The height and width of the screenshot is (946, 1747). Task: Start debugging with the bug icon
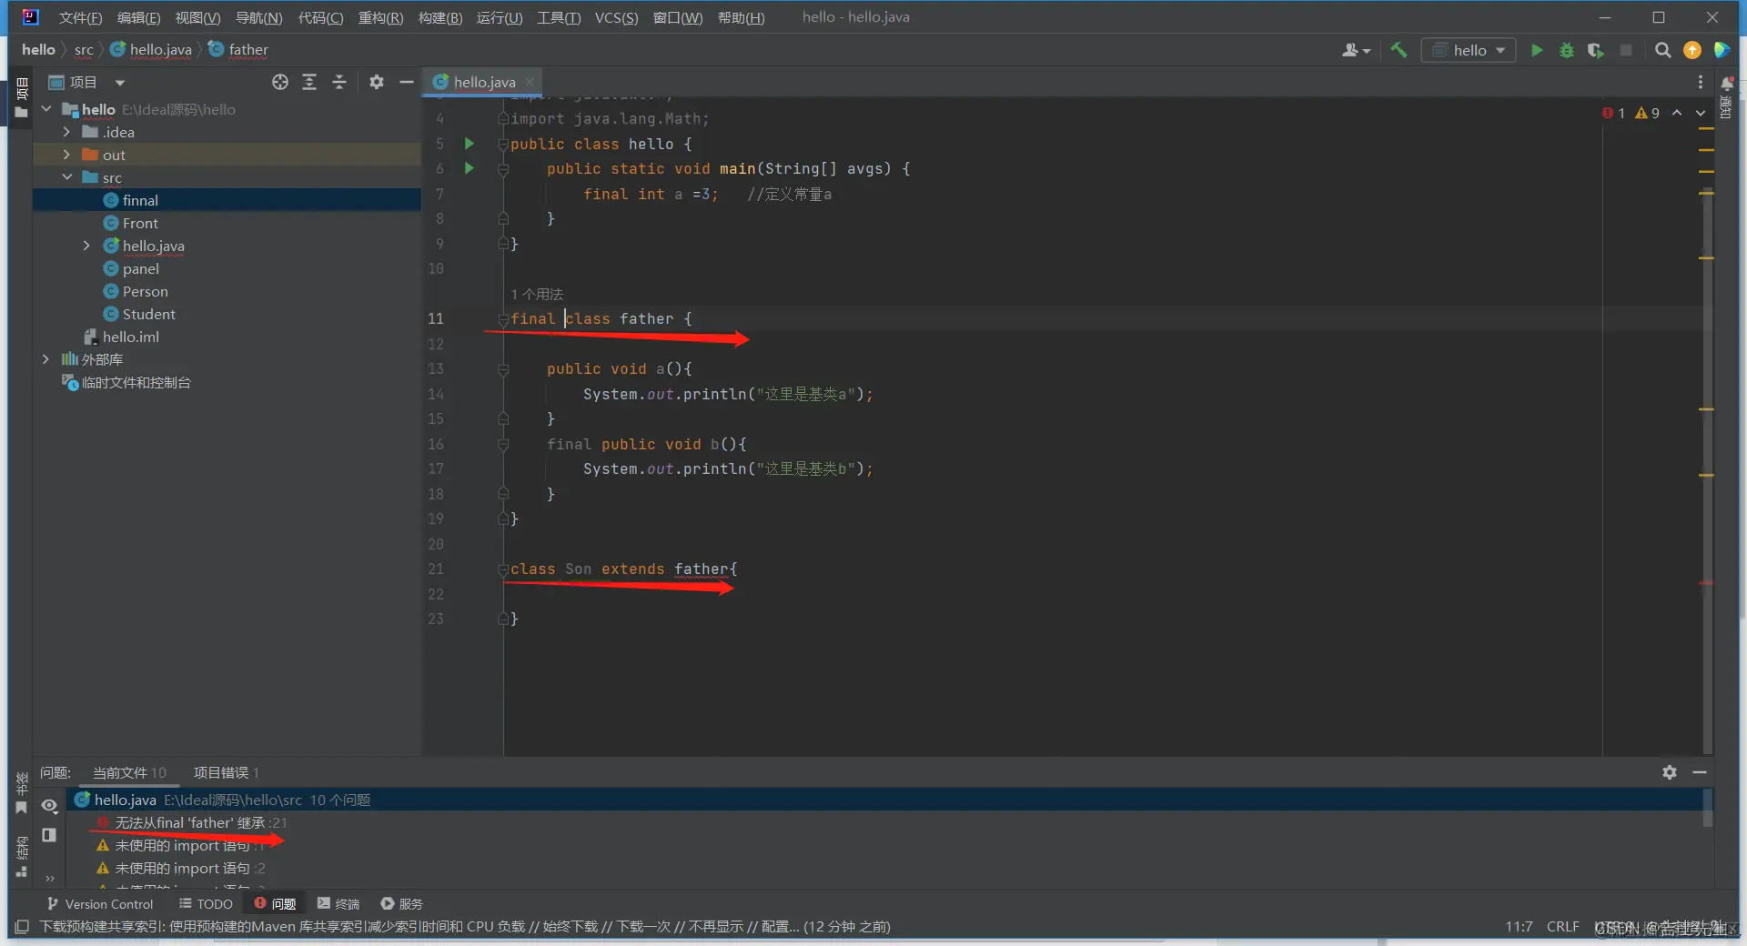point(1566,50)
